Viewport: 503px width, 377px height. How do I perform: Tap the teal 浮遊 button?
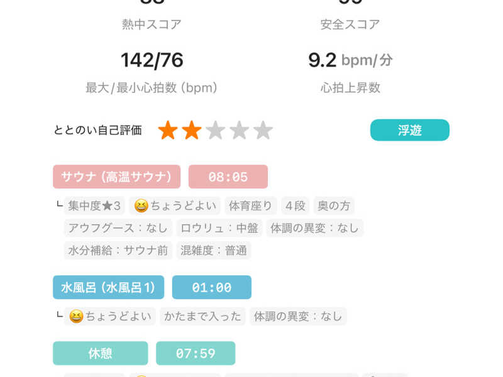click(x=410, y=130)
